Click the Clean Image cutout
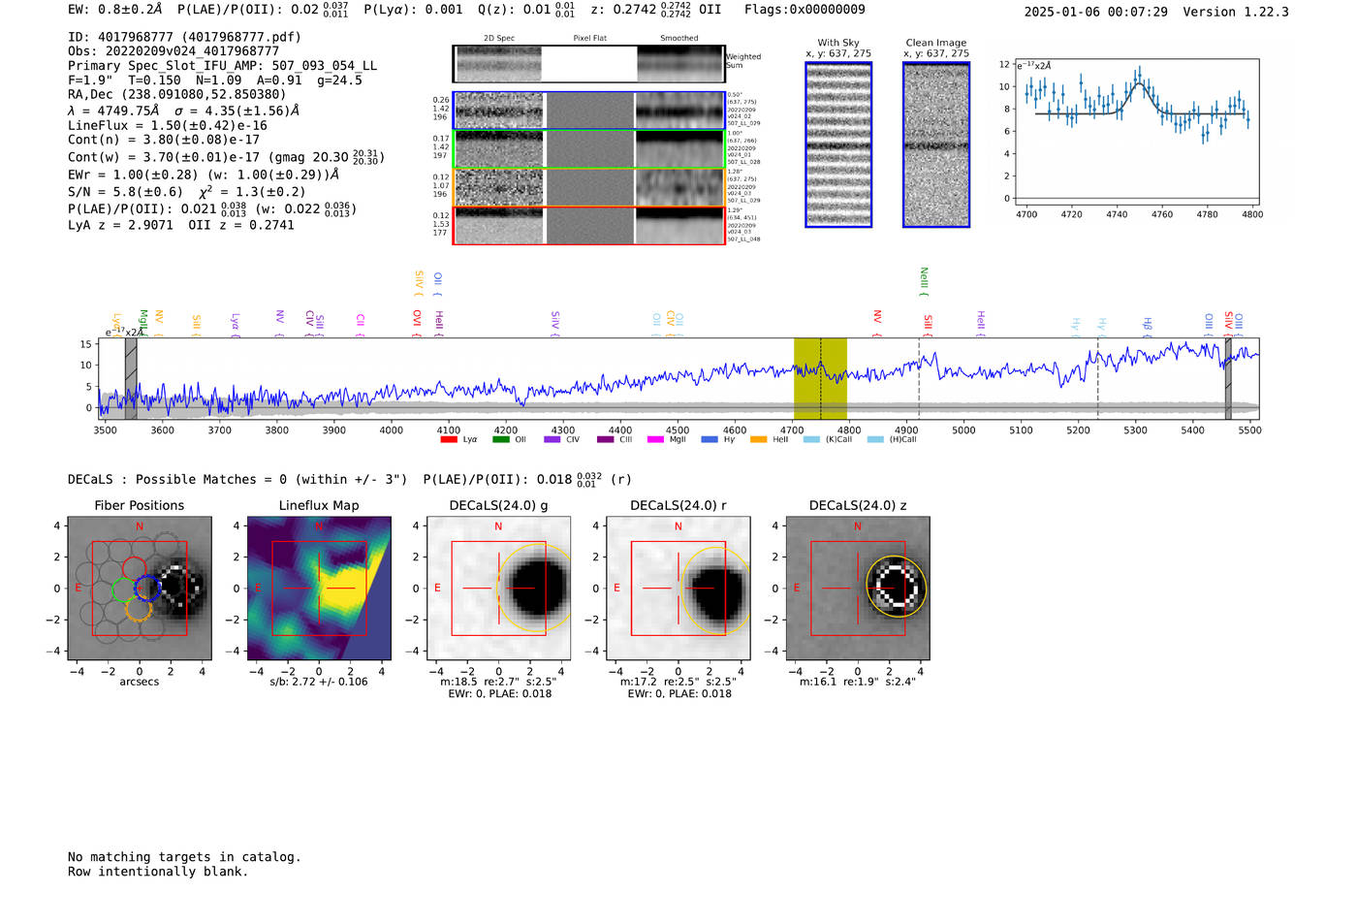1357x924 pixels. tap(936, 144)
